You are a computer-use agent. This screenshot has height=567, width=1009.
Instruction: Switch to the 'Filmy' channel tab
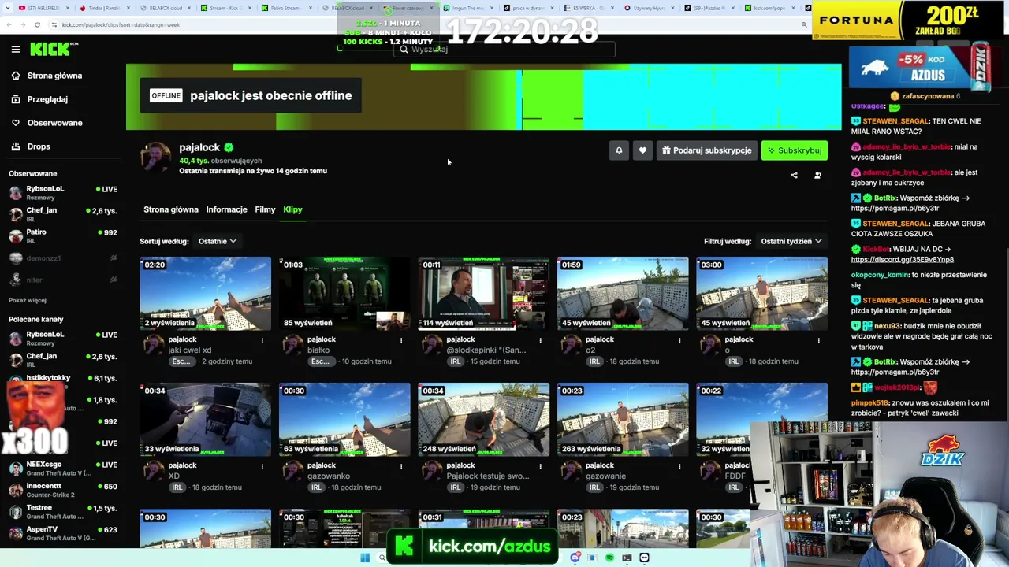click(265, 209)
